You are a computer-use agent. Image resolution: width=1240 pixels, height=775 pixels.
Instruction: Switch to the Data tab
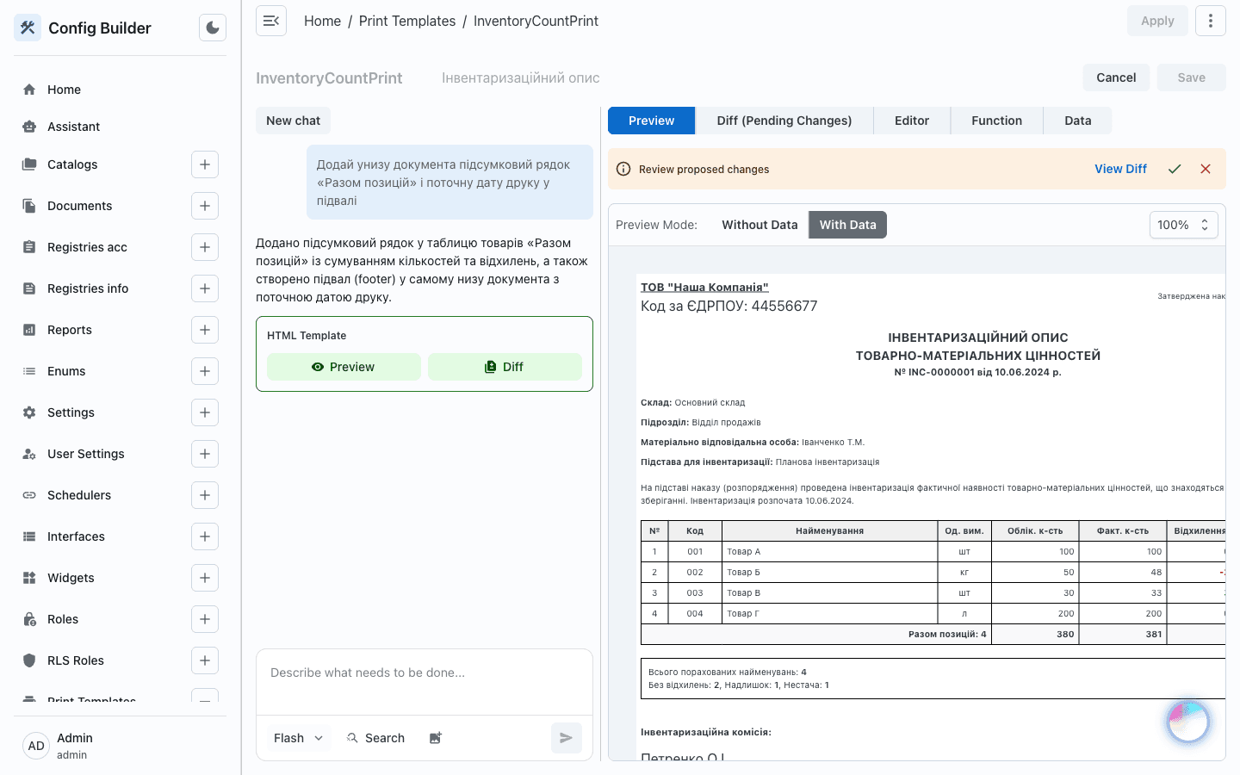pyautogui.click(x=1078, y=121)
